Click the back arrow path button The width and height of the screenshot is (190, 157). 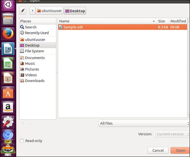(32, 11)
